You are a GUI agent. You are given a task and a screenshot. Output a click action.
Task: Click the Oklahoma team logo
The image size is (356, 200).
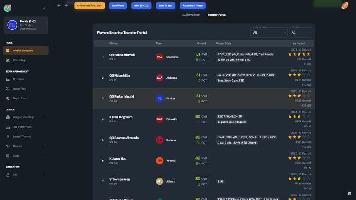[160, 57]
